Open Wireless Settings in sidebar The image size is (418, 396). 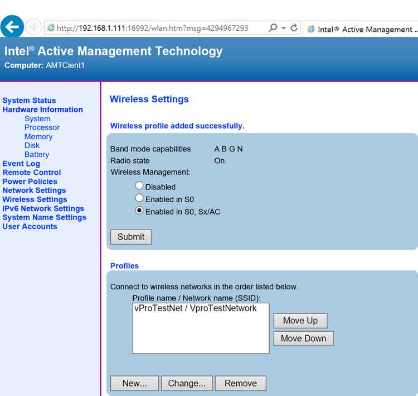35,199
